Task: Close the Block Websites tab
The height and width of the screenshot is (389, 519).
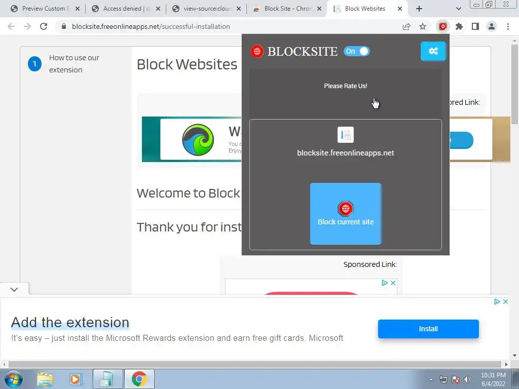Action: (x=400, y=9)
